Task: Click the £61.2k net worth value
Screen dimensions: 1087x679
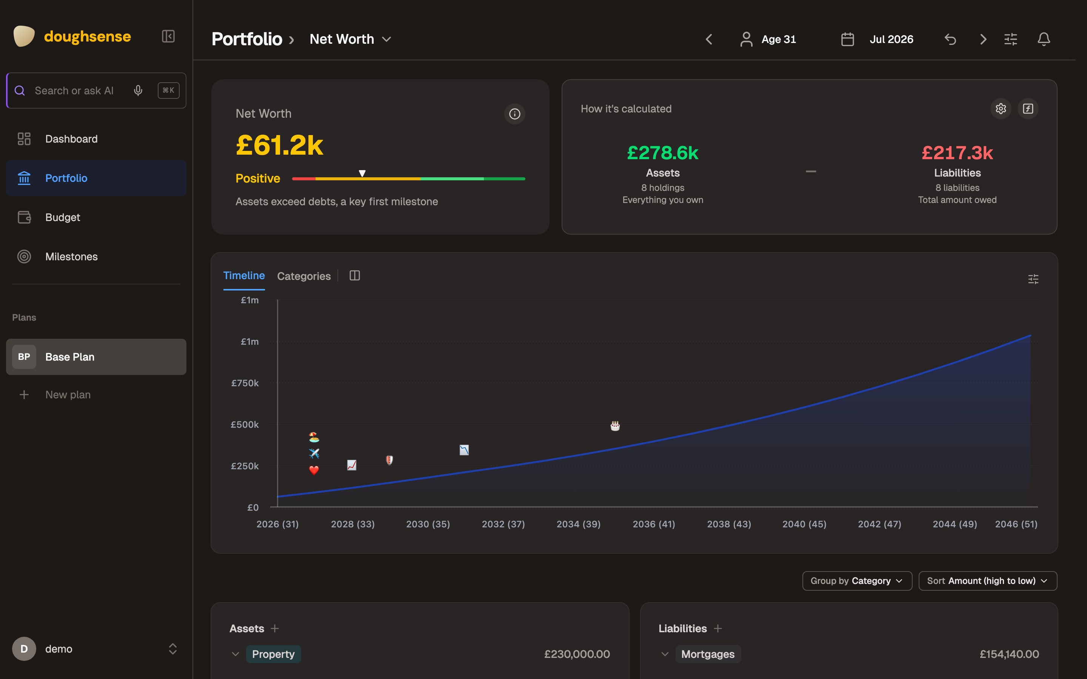Action: click(x=279, y=145)
